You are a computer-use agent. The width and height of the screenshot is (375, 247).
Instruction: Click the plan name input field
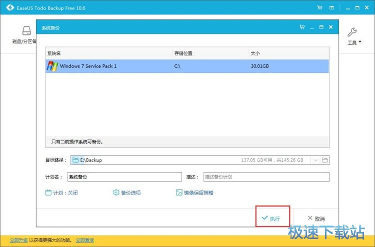(x=124, y=177)
